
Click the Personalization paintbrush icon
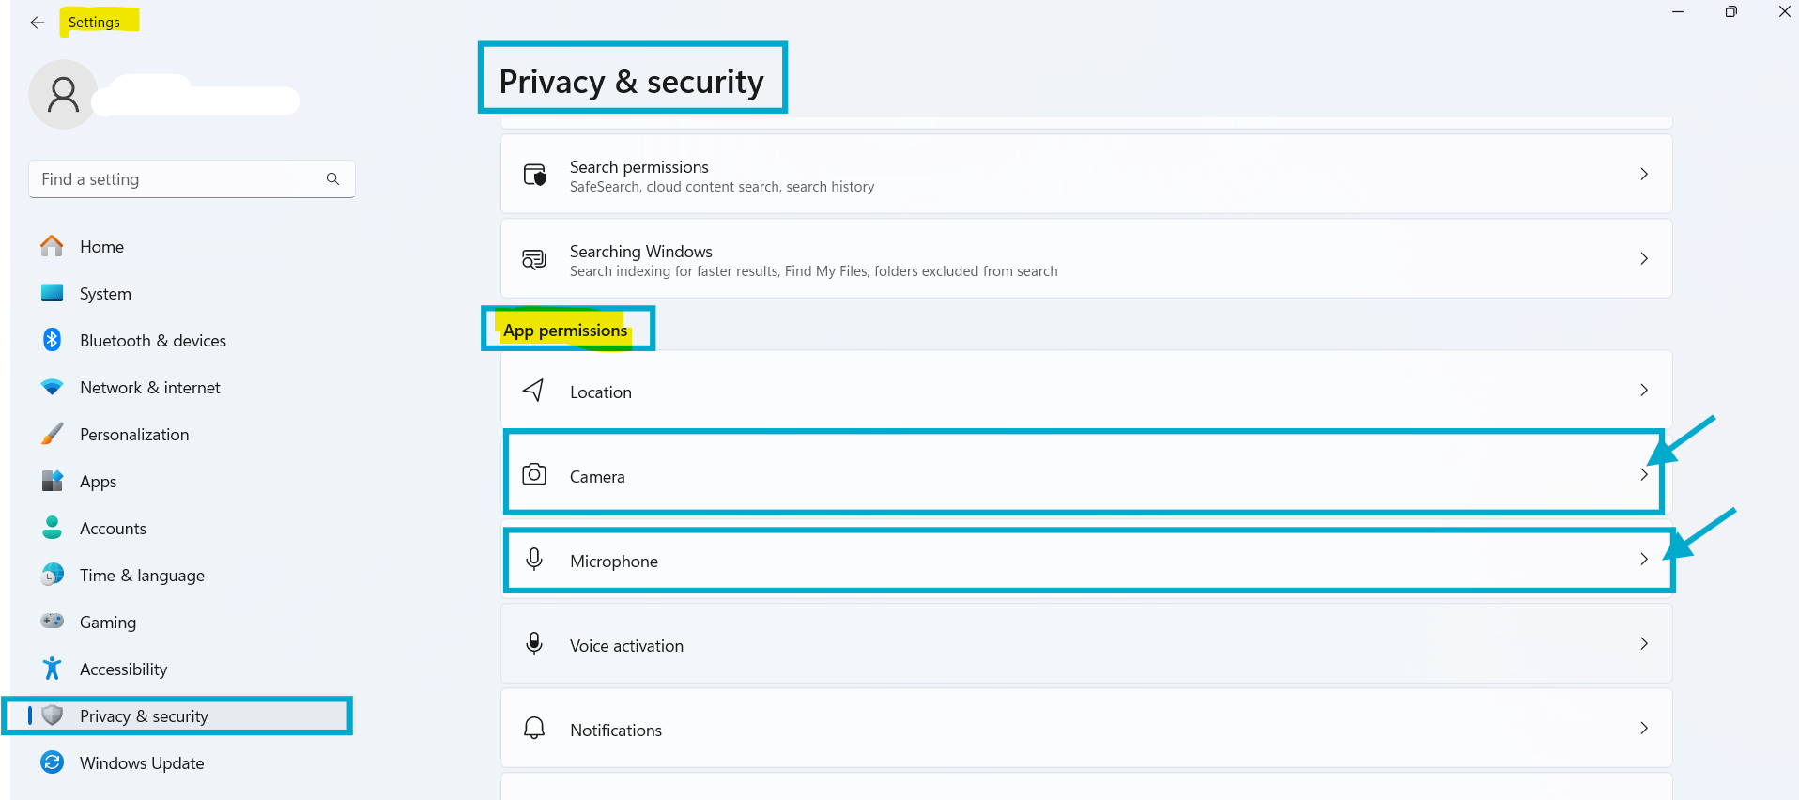click(53, 434)
